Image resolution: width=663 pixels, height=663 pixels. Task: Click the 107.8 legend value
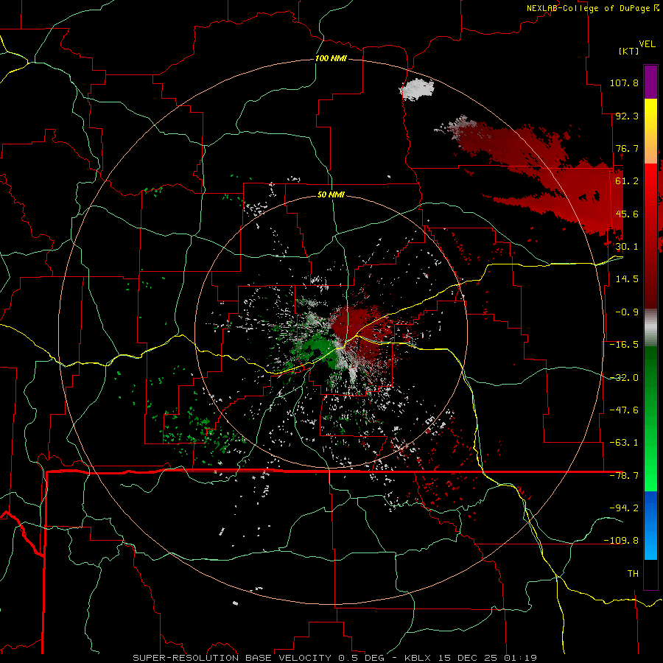[x=624, y=83]
